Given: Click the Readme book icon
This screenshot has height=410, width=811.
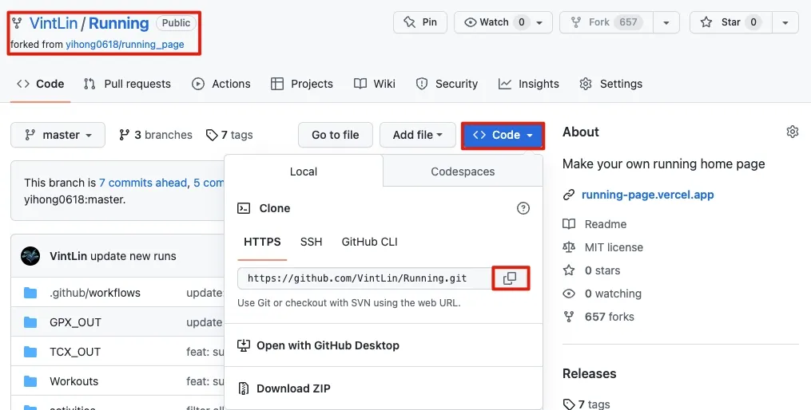Looking at the screenshot, I should tap(569, 224).
